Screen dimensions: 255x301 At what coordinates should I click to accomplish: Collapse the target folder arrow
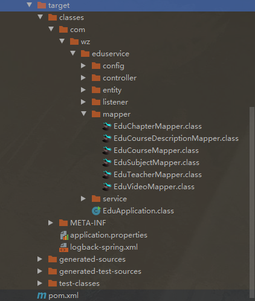[30, 5]
